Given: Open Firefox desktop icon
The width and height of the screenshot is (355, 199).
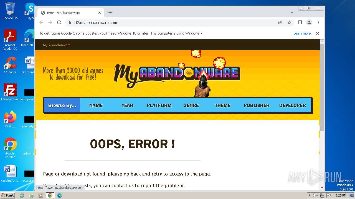Looking at the screenshot, I should (x=10, y=119).
